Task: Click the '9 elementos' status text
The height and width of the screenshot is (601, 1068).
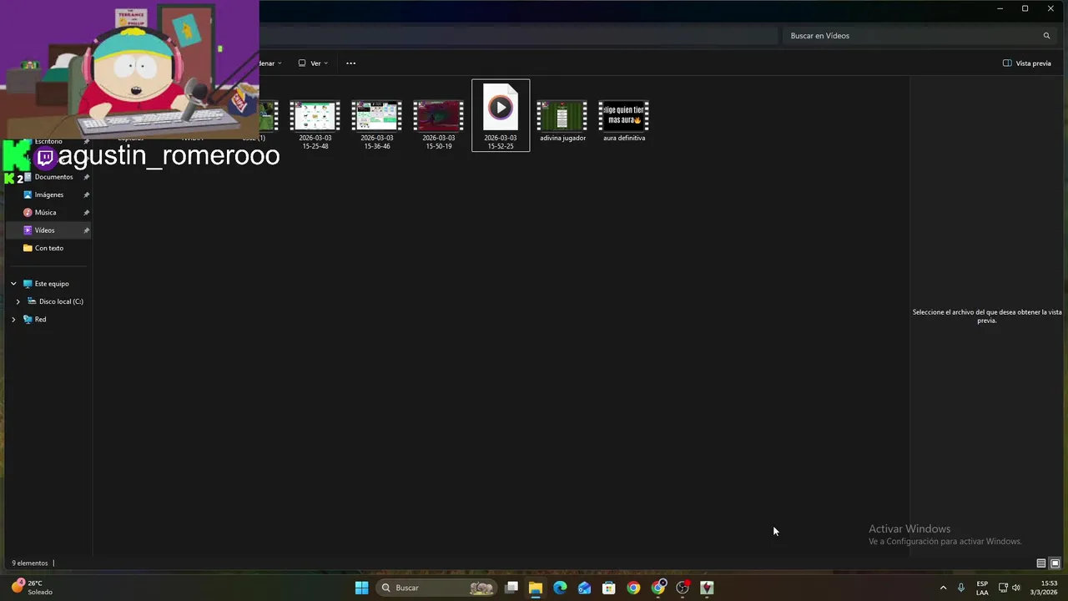Action: [30, 563]
